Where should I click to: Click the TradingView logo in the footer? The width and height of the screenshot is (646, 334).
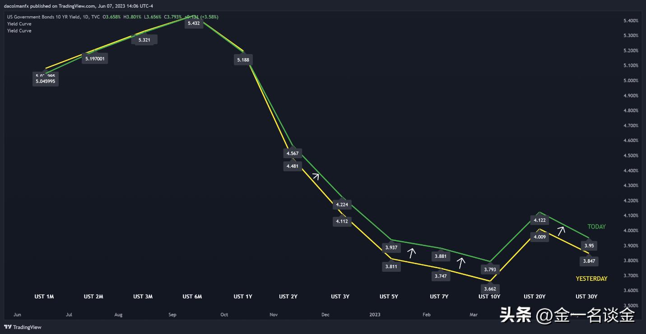click(23, 327)
